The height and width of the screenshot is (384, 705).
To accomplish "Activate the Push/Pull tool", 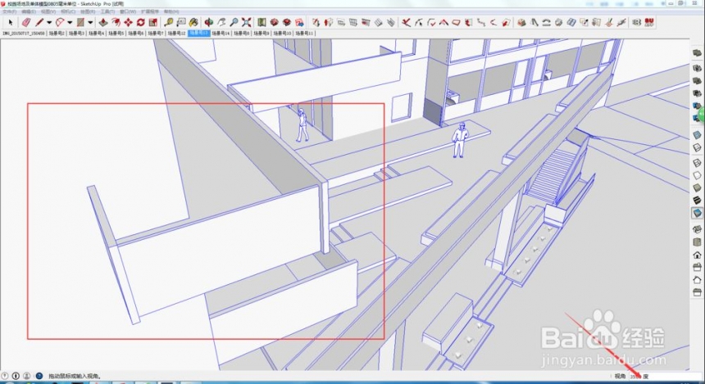I will [x=103, y=22].
